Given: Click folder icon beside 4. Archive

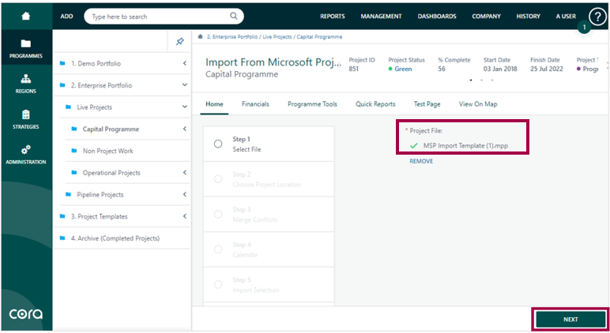Looking at the screenshot, I should coord(62,238).
